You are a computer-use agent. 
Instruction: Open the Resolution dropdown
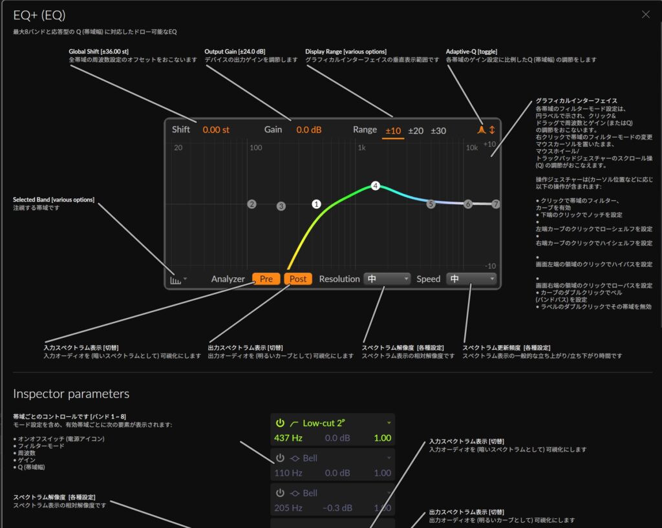[387, 279]
